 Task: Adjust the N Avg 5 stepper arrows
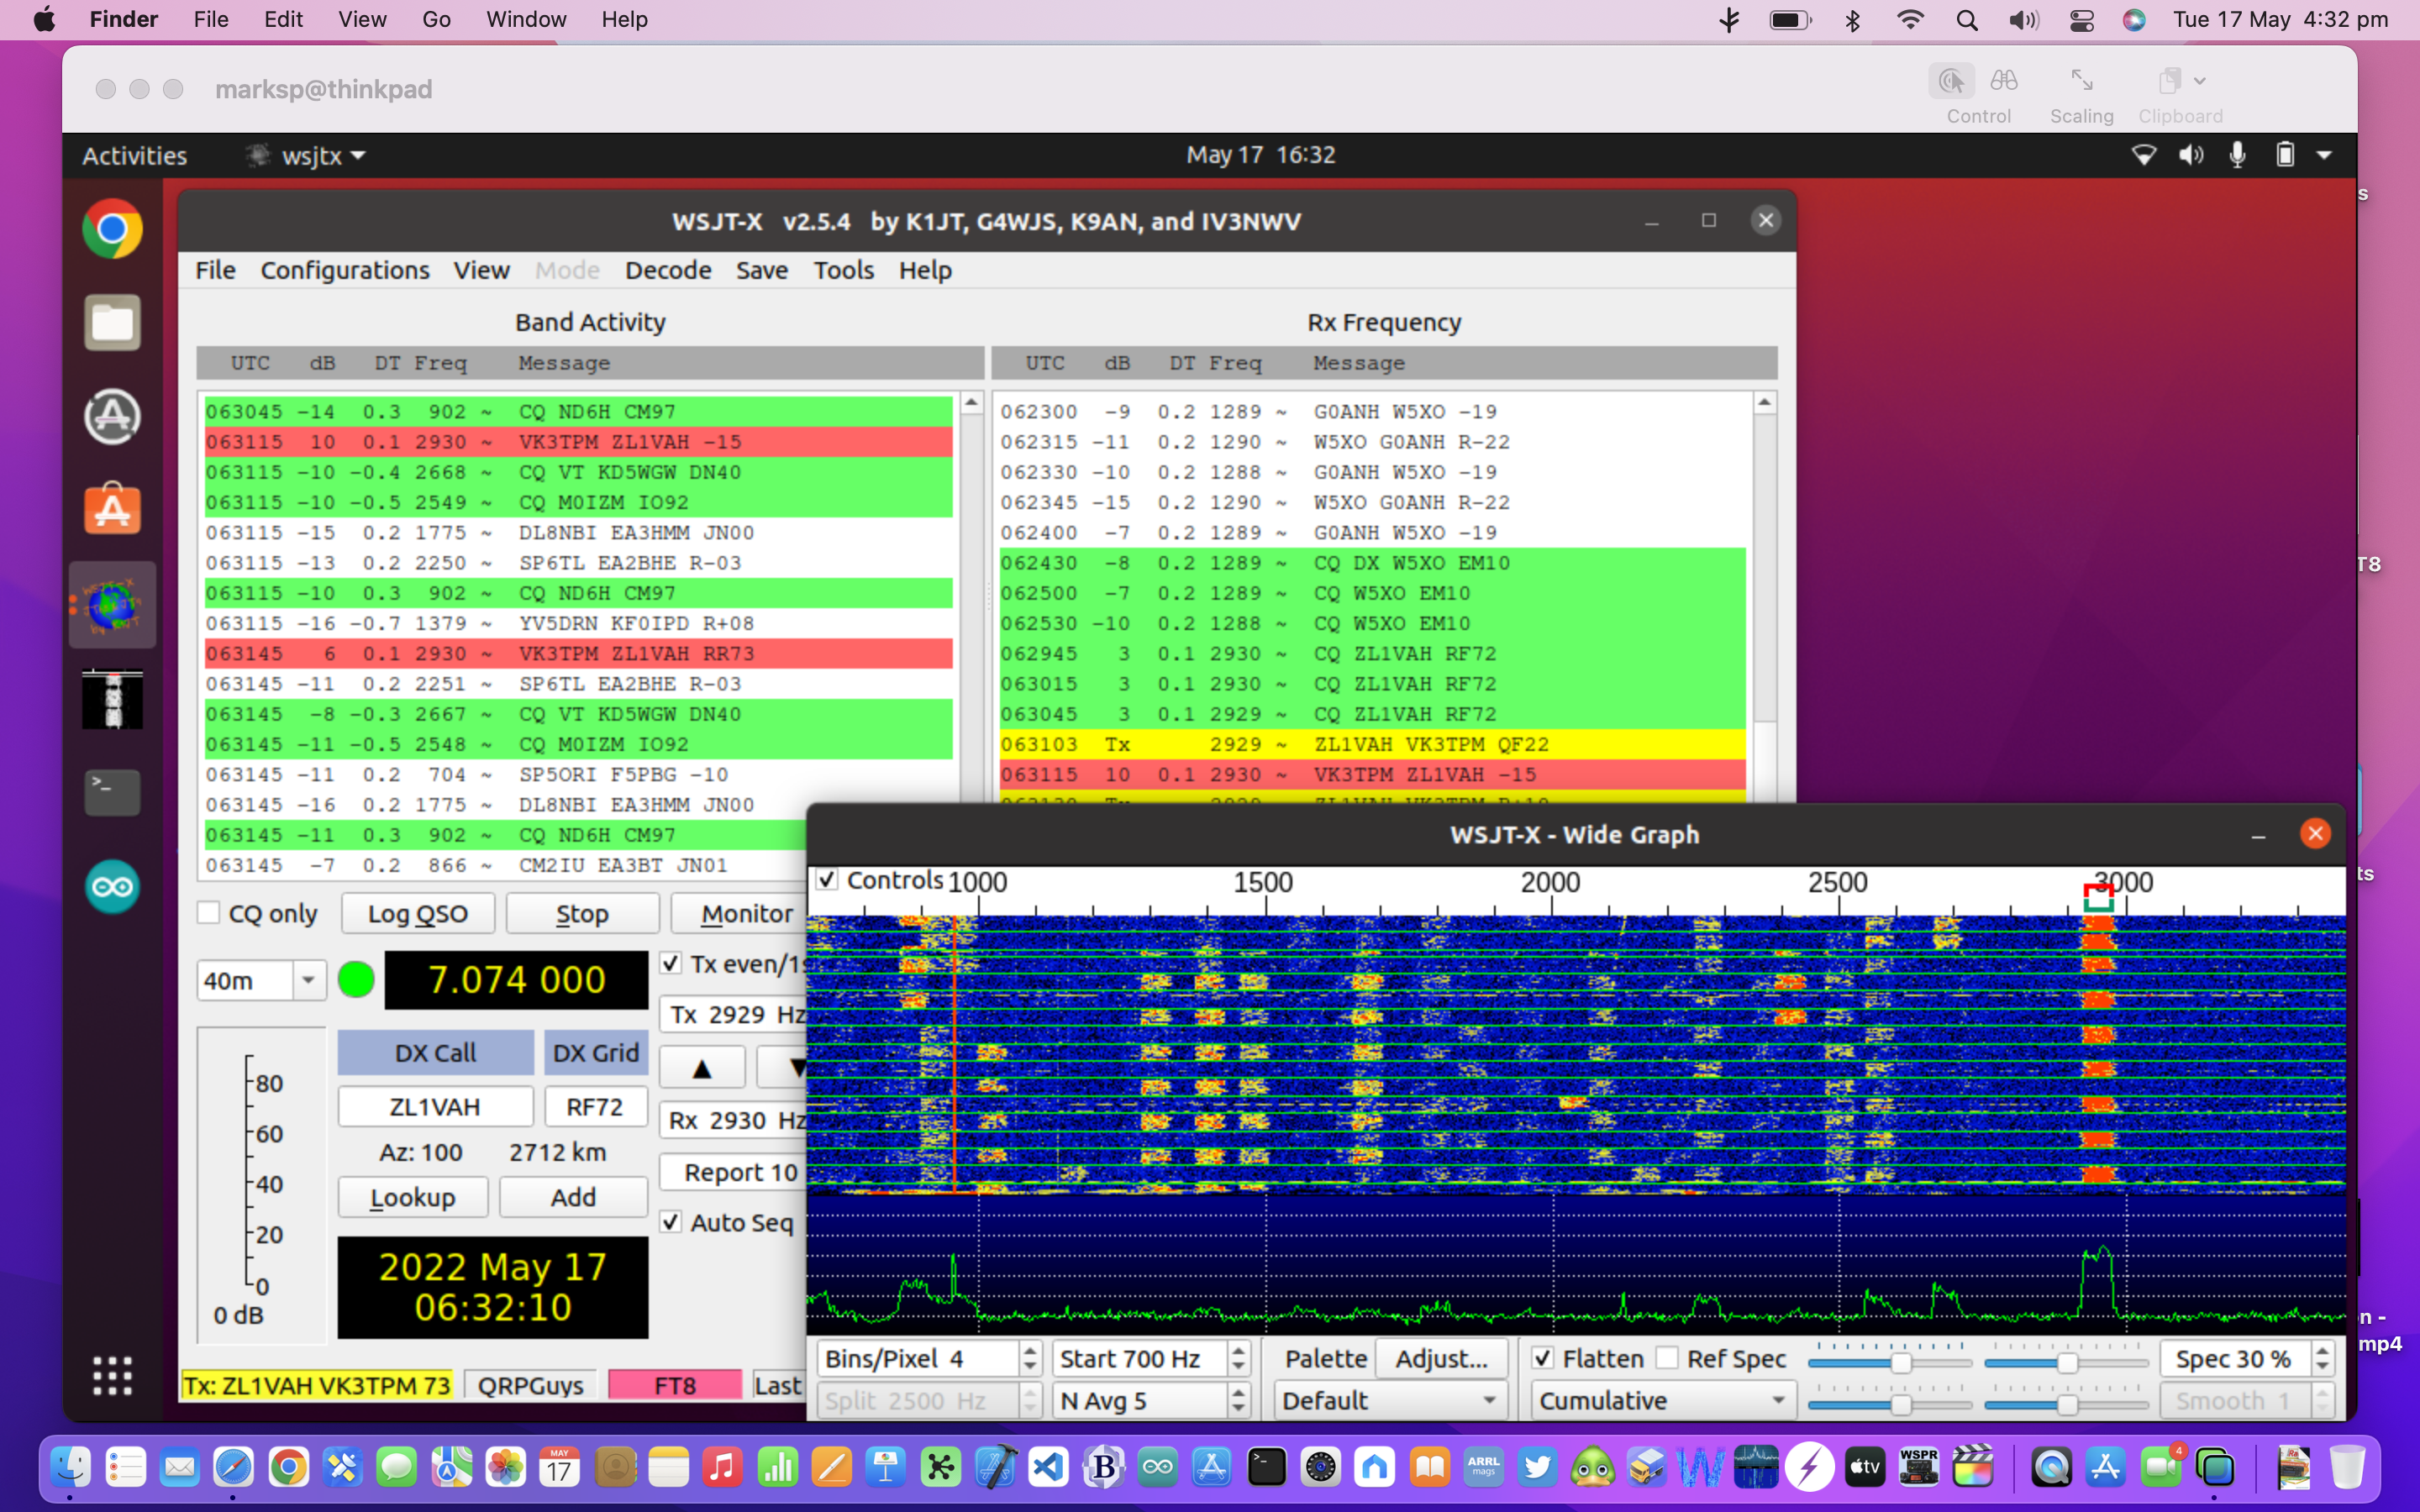pyautogui.click(x=1239, y=1400)
